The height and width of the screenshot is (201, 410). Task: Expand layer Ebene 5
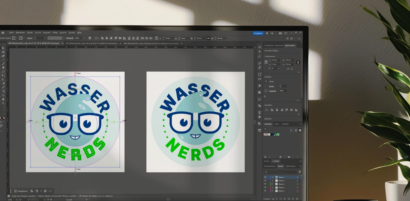point(273,191)
